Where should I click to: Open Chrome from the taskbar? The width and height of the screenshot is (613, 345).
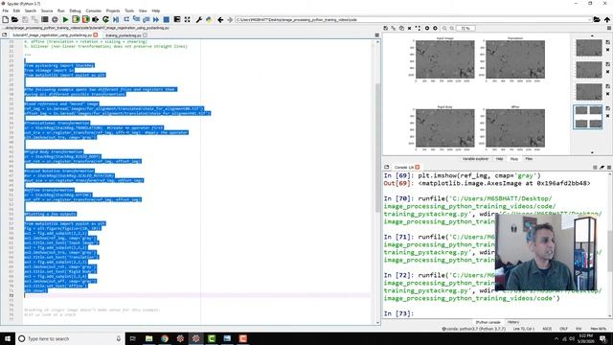165,338
